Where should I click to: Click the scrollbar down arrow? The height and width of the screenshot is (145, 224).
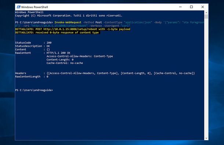point(206,138)
